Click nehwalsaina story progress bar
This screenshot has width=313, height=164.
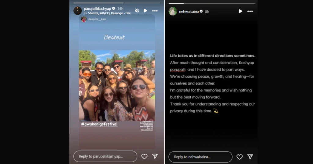click(212, 3)
